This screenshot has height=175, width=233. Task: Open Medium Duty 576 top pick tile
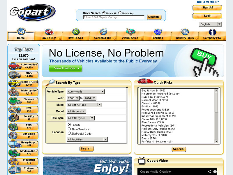pos(24,153)
